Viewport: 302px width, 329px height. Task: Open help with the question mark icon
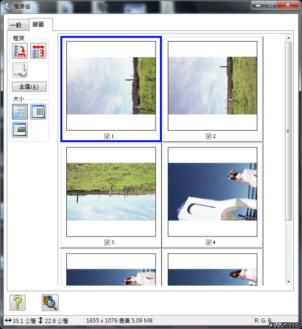click(17, 303)
